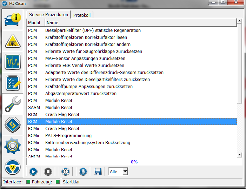Open the vehicle information section
Viewport: 246px width, 189px height.
(12, 20)
